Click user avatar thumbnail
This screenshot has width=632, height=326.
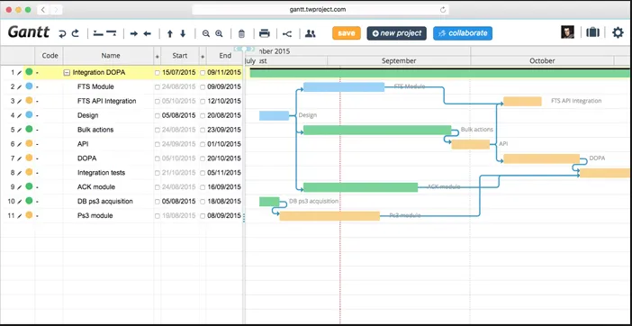coord(567,32)
